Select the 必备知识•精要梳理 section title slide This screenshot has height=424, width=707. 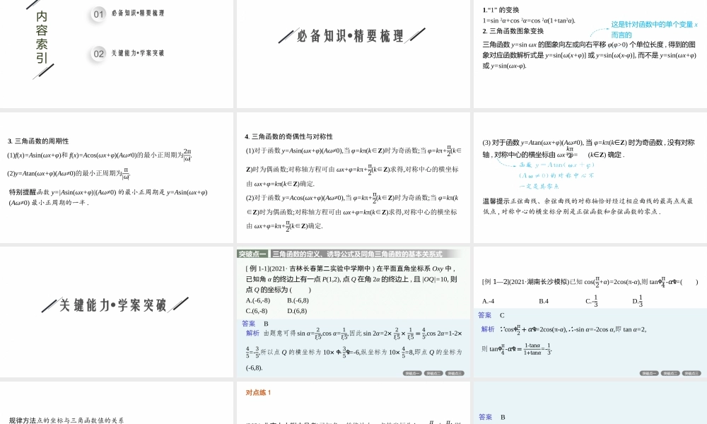(x=352, y=53)
